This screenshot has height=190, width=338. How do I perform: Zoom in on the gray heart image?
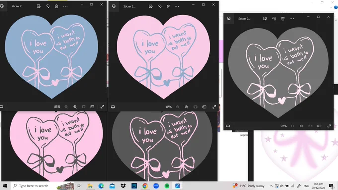pos(301,126)
